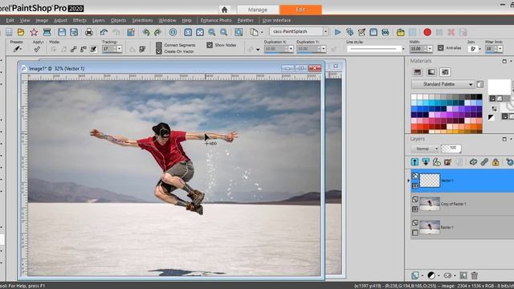Open the Image menu
This screenshot has width=514, height=289.
tap(42, 20)
